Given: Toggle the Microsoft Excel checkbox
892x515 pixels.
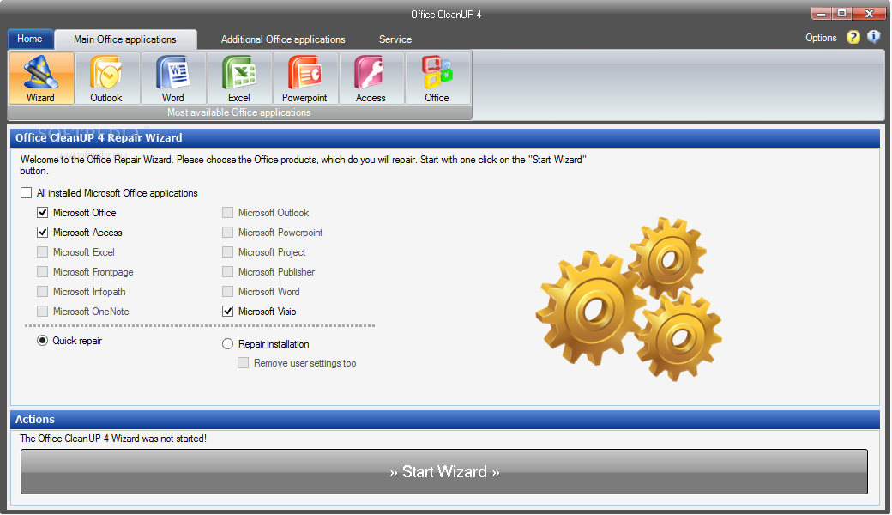Looking at the screenshot, I should tap(43, 252).
